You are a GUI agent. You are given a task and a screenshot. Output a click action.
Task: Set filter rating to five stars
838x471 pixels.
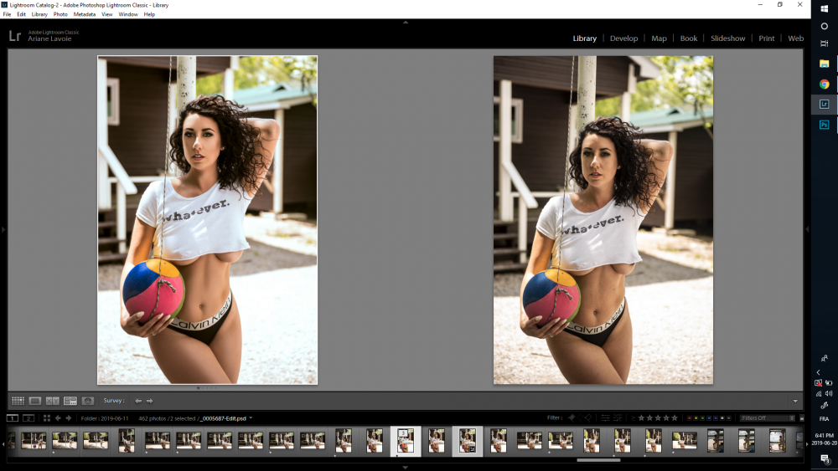[675, 417]
